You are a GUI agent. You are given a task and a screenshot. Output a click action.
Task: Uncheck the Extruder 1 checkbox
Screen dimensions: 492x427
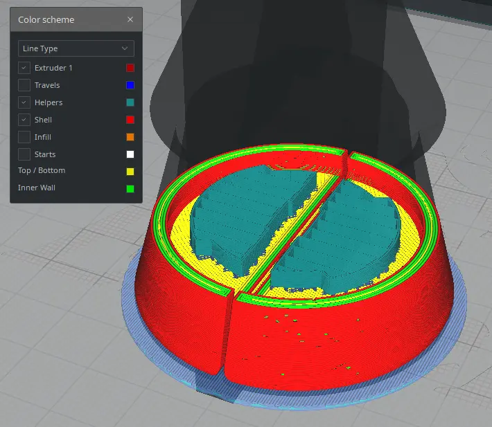tap(24, 68)
